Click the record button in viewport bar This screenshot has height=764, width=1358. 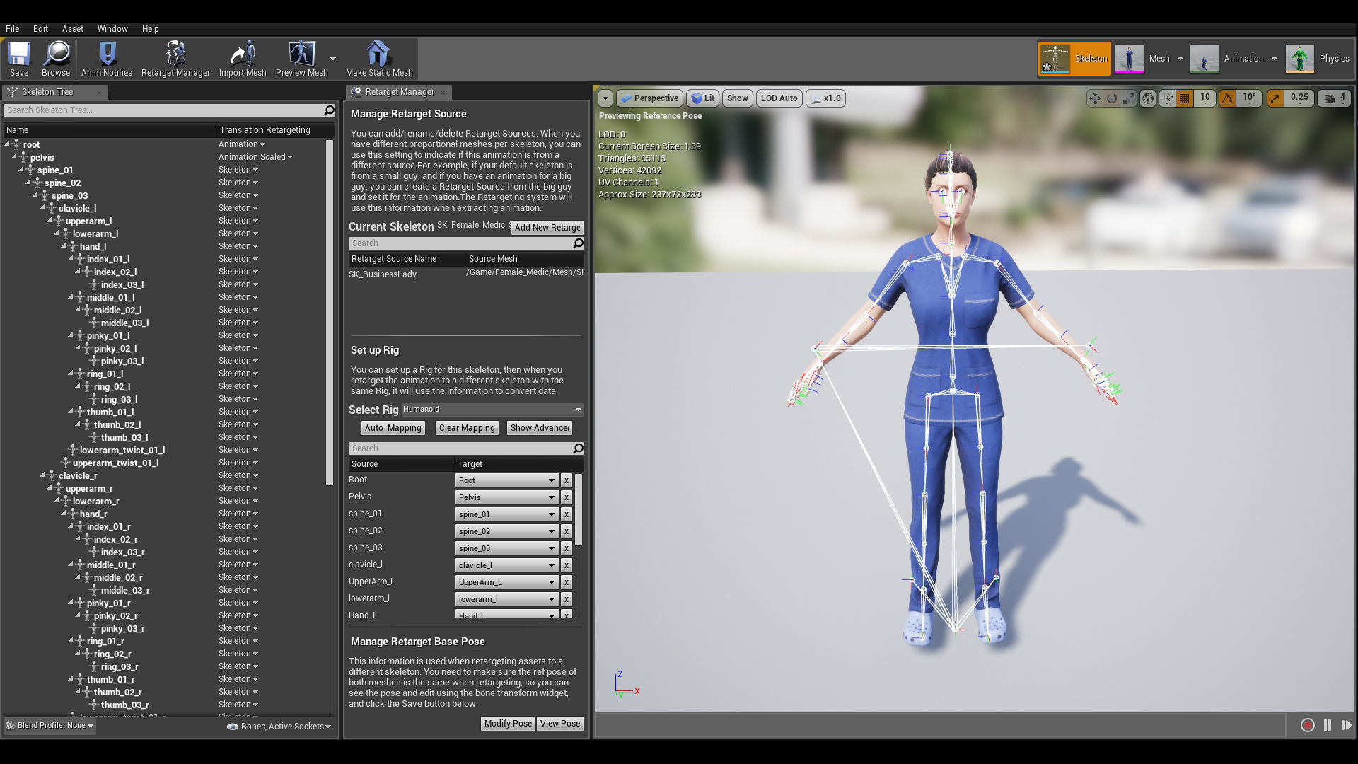(x=1307, y=725)
